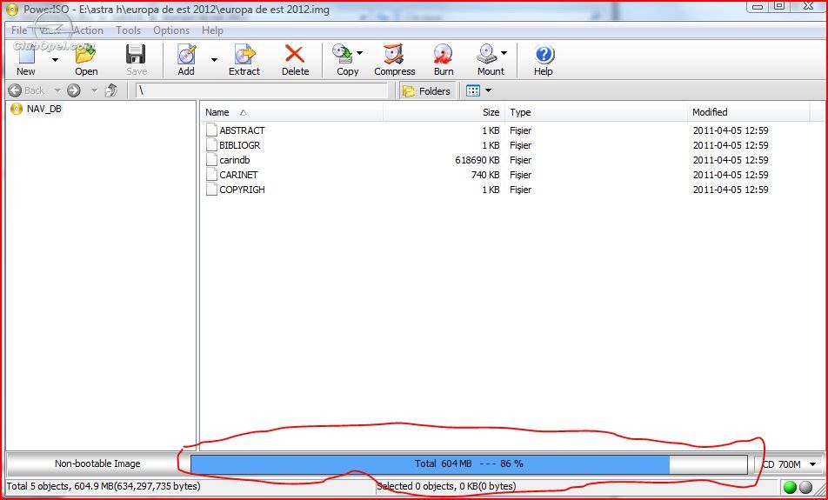Click the CARINET file icon
The height and width of the screenshot is (500, 828).
click(x=211, y=174)
